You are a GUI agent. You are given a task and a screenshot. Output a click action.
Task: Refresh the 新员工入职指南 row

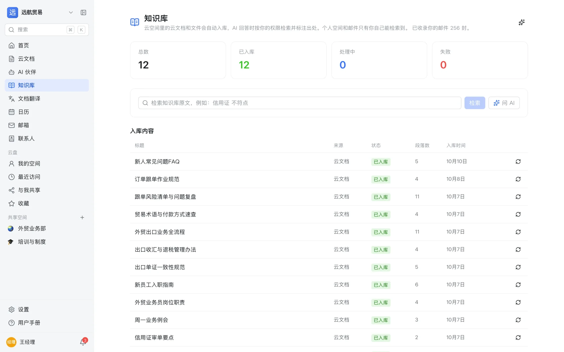pyautogui.click(x=518, y=285)
